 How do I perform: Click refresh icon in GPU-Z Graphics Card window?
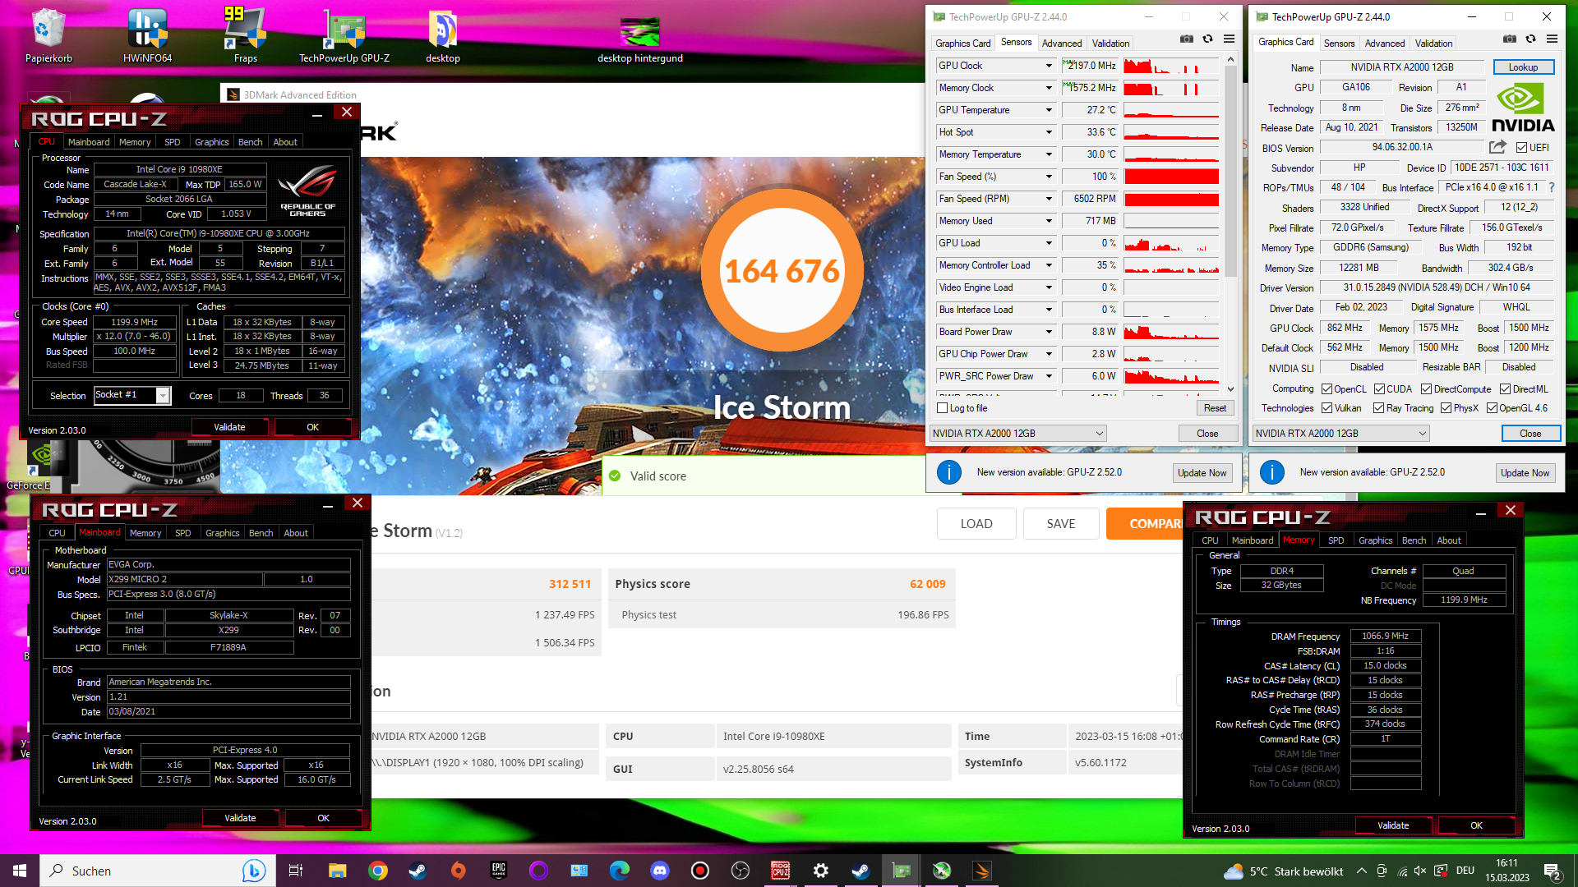tap(1530, 39)
